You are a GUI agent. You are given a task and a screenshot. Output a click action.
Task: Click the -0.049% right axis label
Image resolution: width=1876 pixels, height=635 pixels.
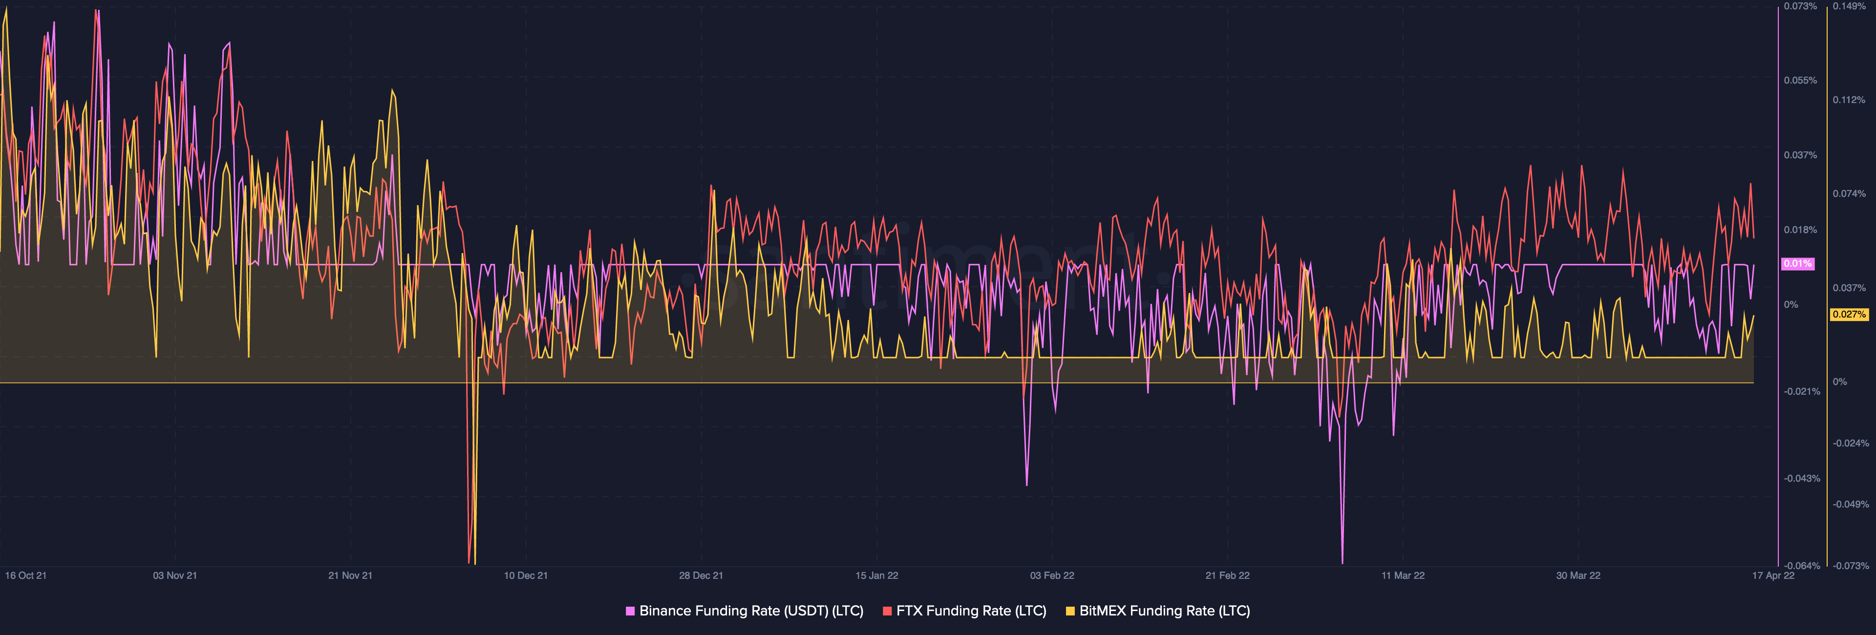coord(1851,504)
